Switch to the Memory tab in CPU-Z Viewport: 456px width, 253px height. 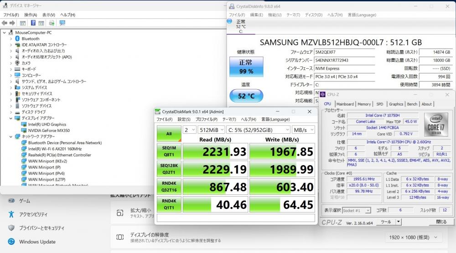[x=364, y=104]
